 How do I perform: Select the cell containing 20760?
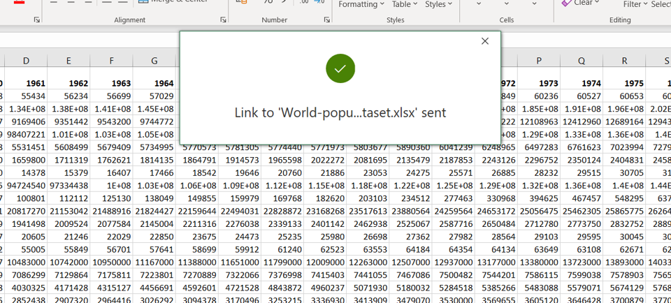coord(282,173)
